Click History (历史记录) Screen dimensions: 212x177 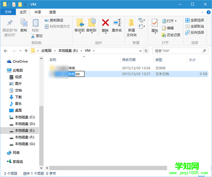[171, 35]
